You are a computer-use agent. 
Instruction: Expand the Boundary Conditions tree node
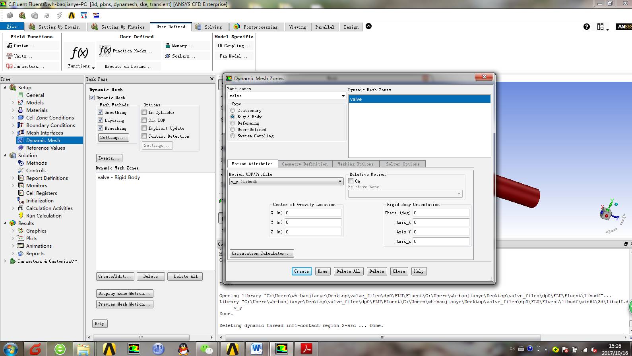click(13, 125)
